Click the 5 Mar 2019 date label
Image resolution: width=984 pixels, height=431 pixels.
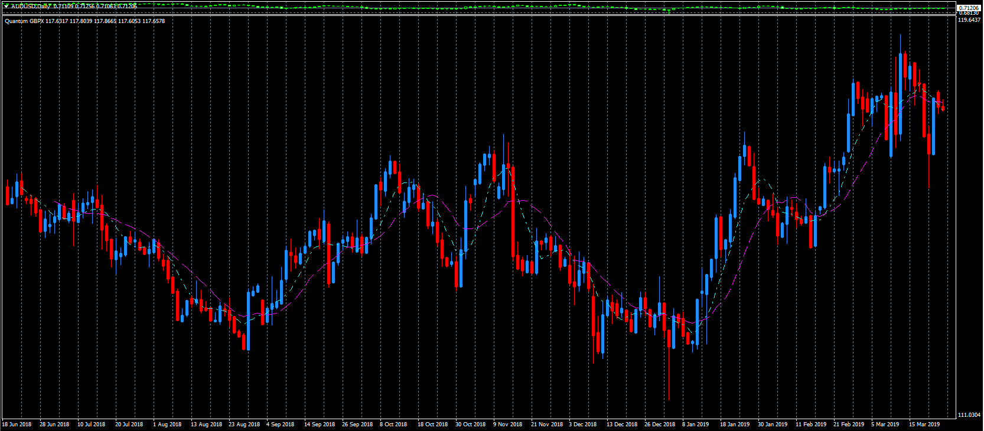(885, 424)
